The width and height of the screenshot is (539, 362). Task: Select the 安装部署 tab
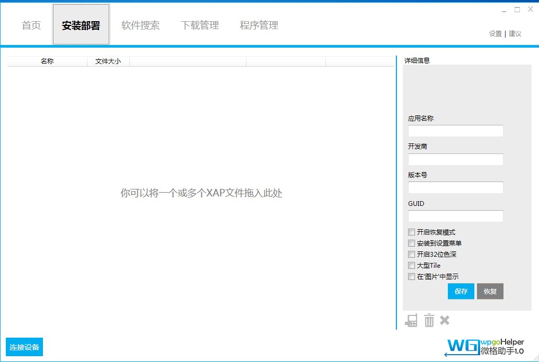coord(81,25)
